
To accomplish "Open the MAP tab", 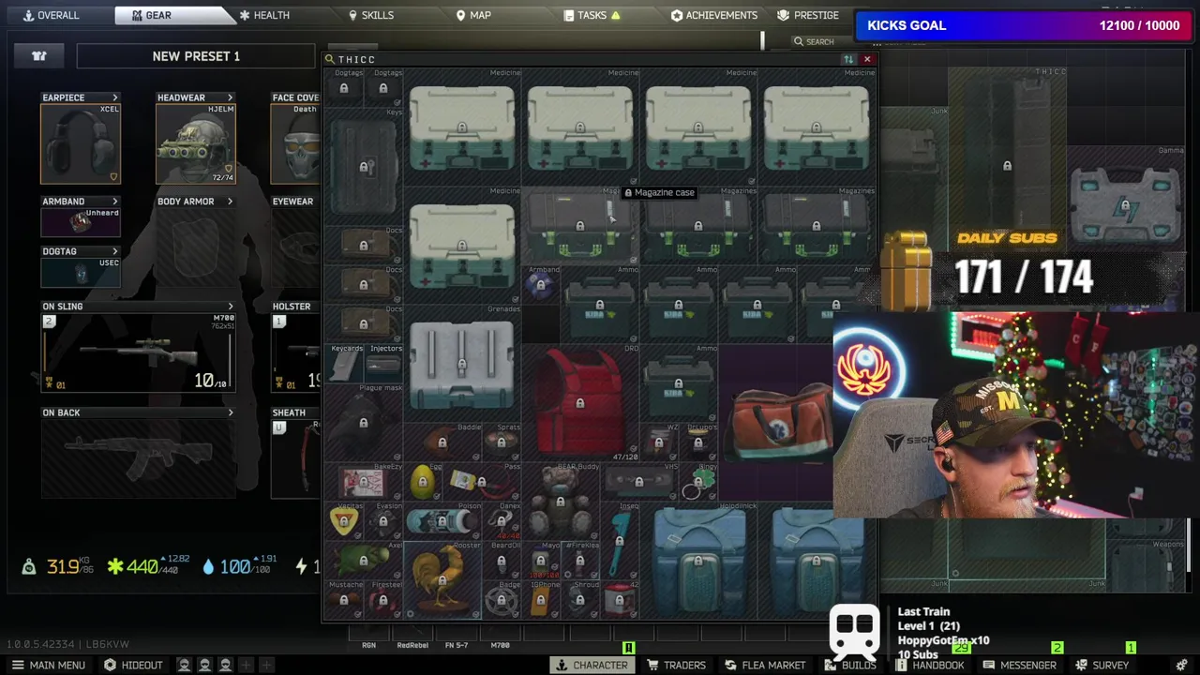I will 473,15.
